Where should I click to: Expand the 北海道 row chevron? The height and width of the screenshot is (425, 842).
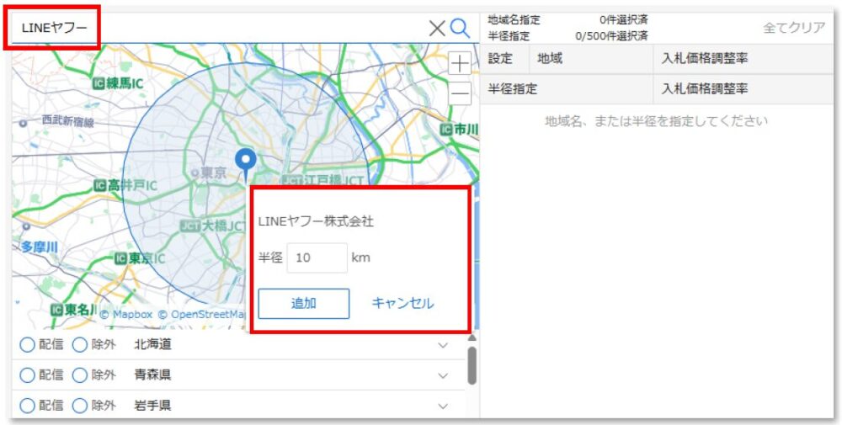tap(443, 346)
